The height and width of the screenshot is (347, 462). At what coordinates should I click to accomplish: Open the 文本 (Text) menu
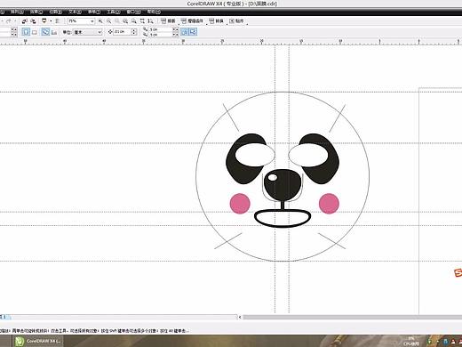coord(75,12)
